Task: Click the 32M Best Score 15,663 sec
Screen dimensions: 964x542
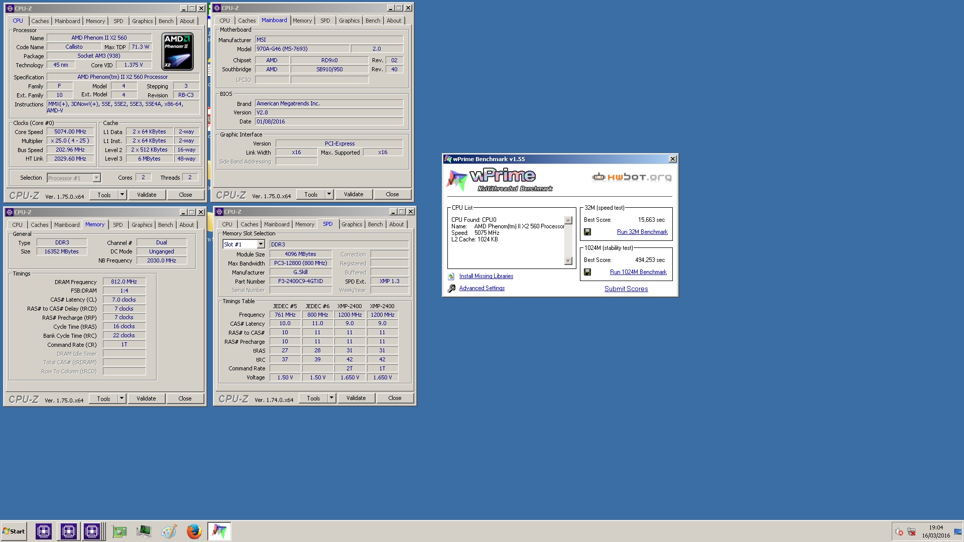Action: pyautogui.click(x=651, y=220)
